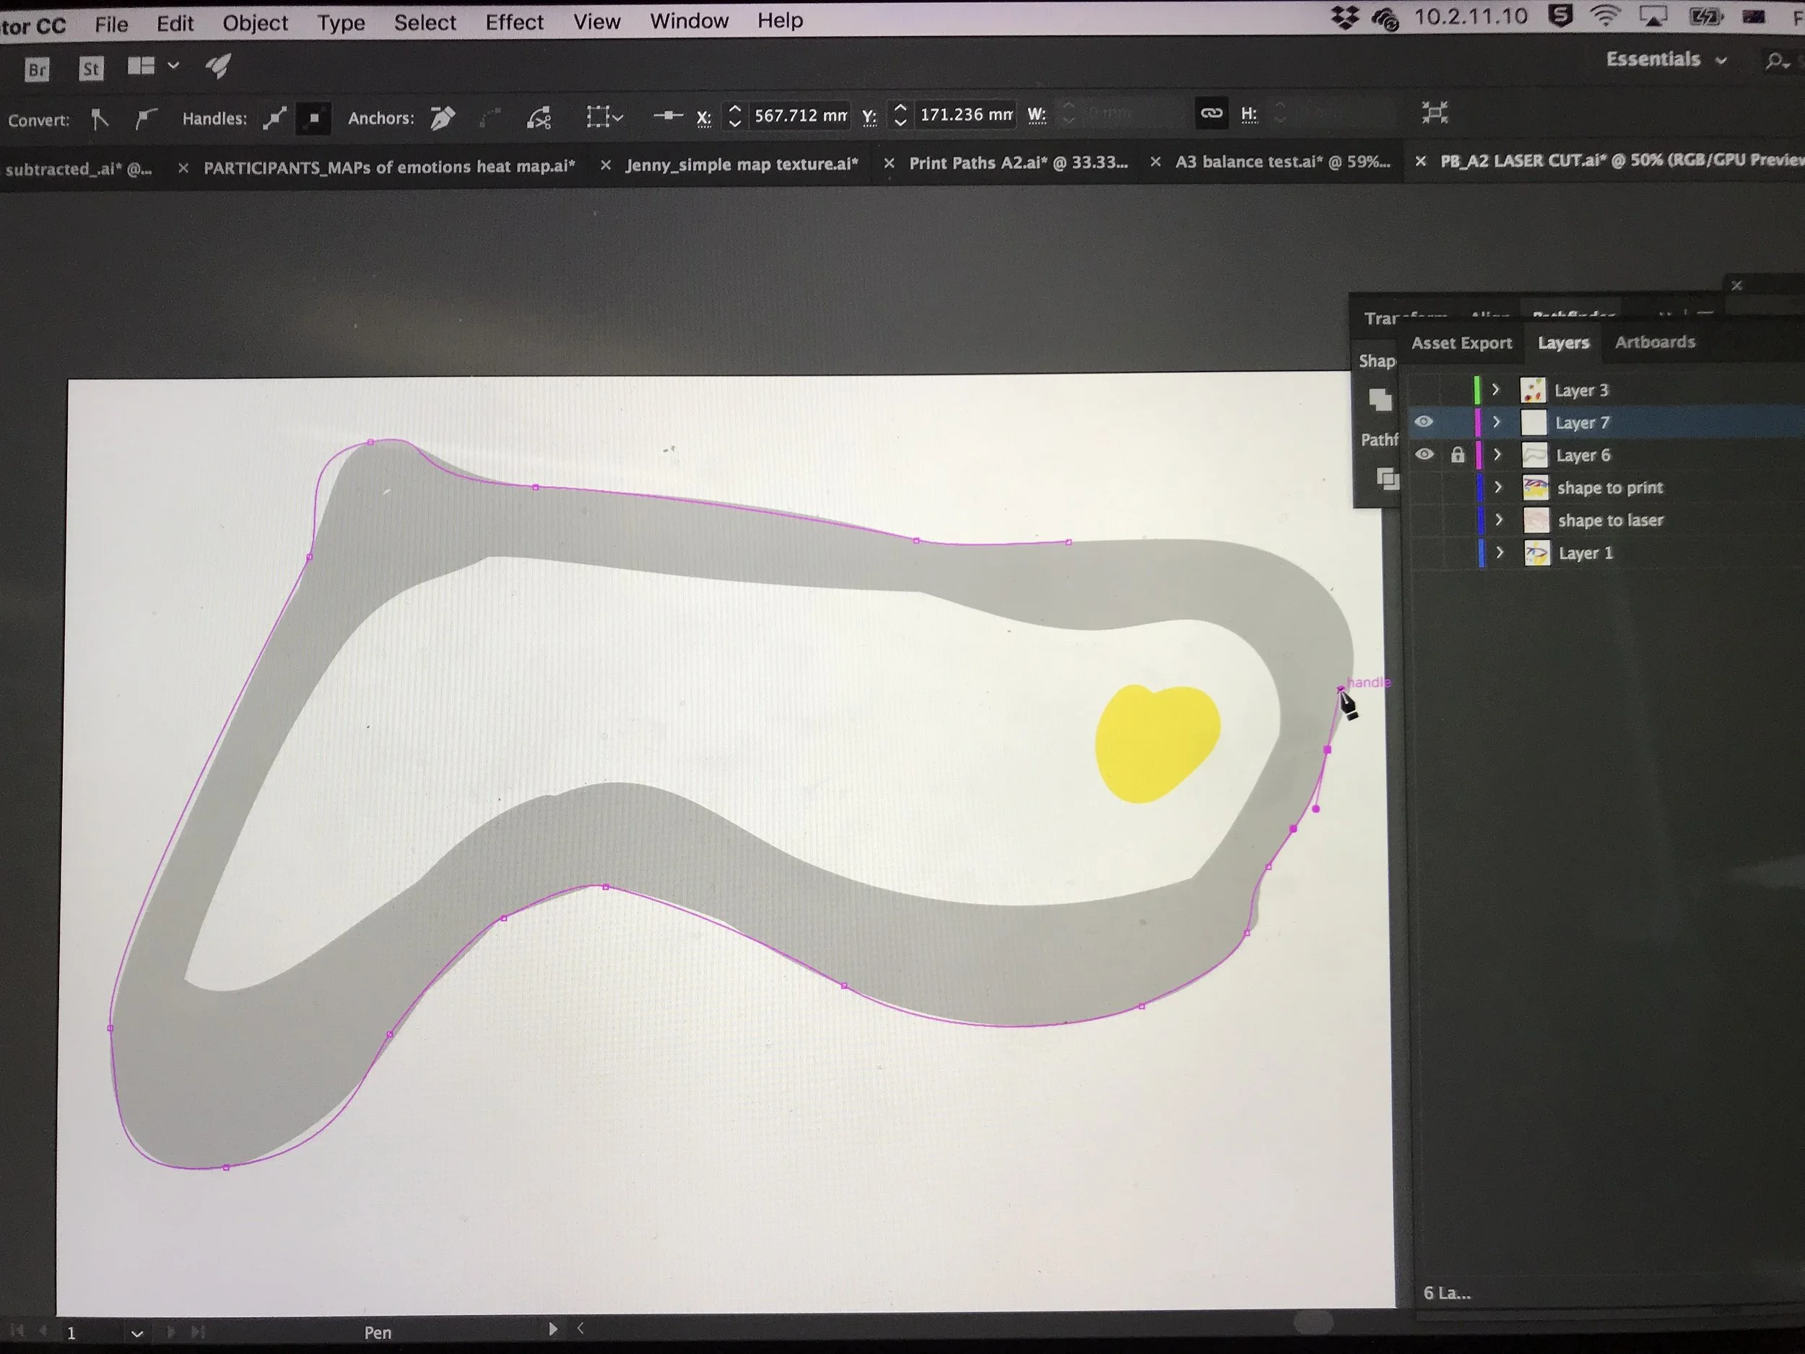The image size is (1805, 1354).
Task: Click the GPU performance rocket icon
Action: click(218, 66)
